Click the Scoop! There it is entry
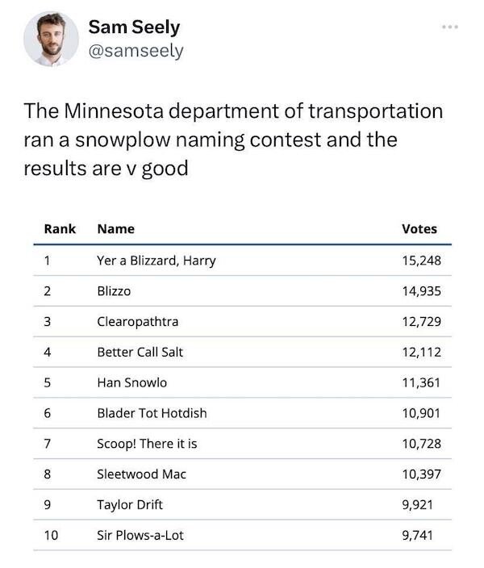Viewport: 484px width, 568px height. [147, 444]
